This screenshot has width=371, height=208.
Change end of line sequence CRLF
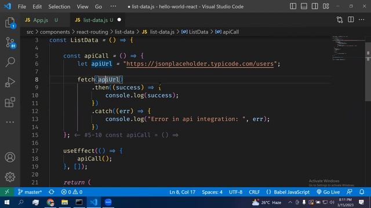point(254,192)
